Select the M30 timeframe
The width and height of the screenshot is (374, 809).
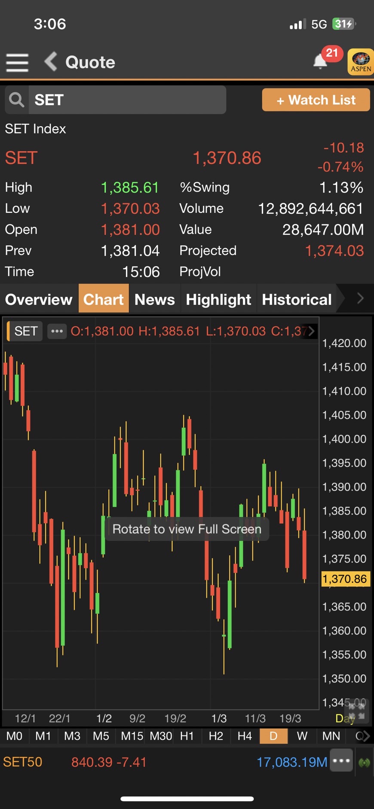point(161,736)
